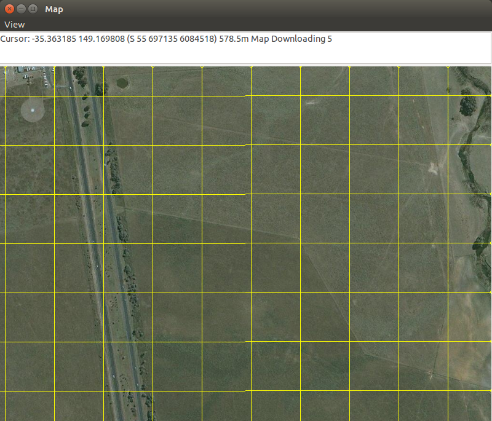Click the Map window title text
Screen dimensions: 492x421
(54, 9)
